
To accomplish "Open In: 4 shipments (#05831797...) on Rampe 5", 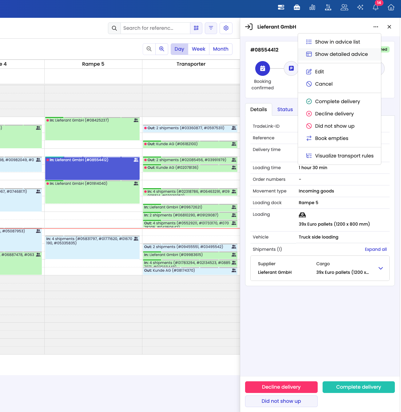I will click(x=92, y=247).
